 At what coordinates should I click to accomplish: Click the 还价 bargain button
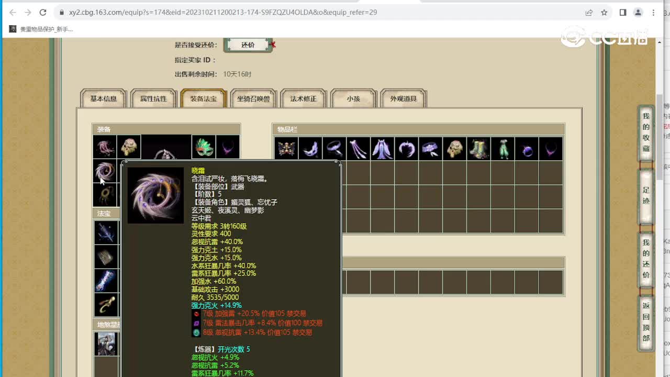(248, 45)
